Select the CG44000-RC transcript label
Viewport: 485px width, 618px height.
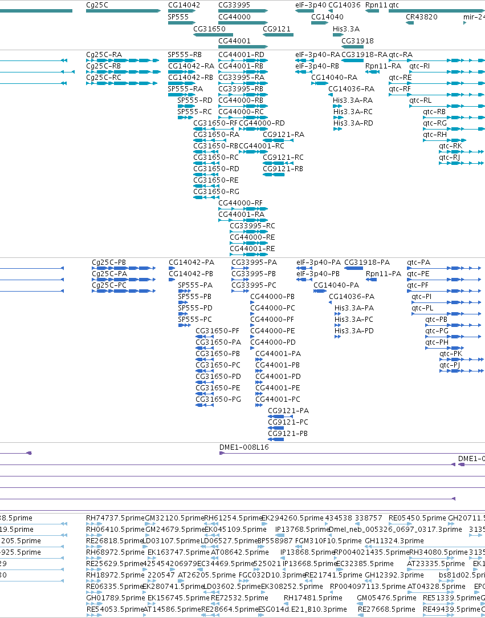pyautogui.click(x=241, y=111)
